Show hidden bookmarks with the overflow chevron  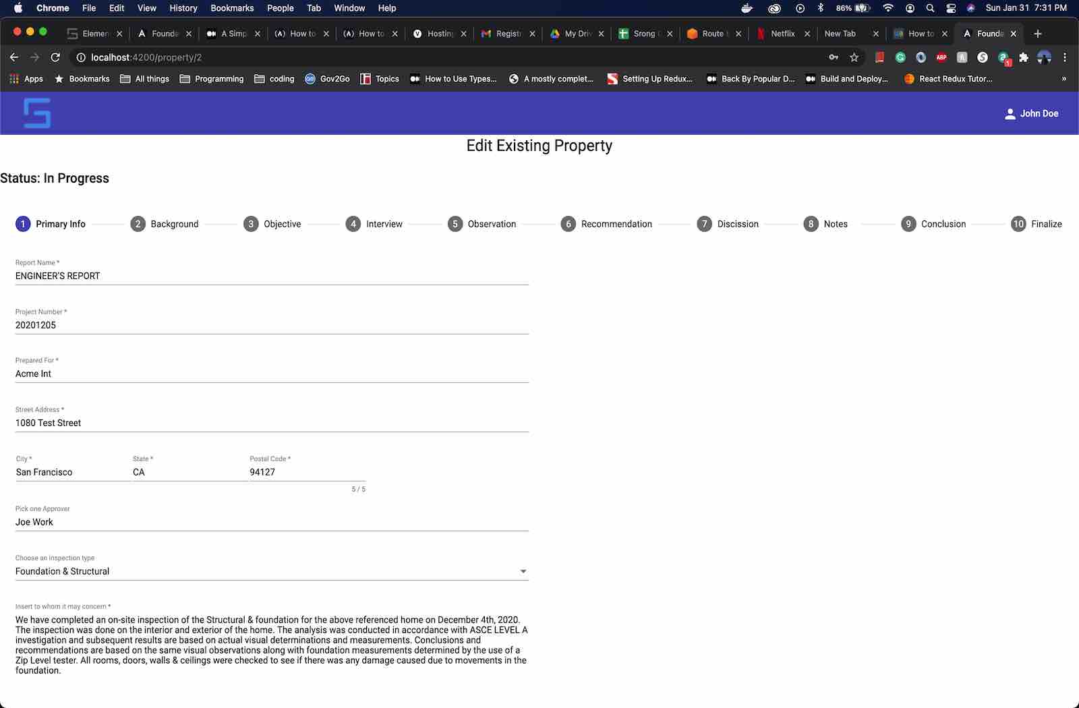(x=1064, y=79)
